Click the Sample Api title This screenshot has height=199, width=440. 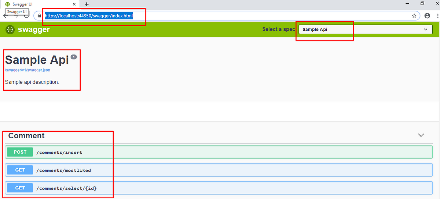coord(37,60)
